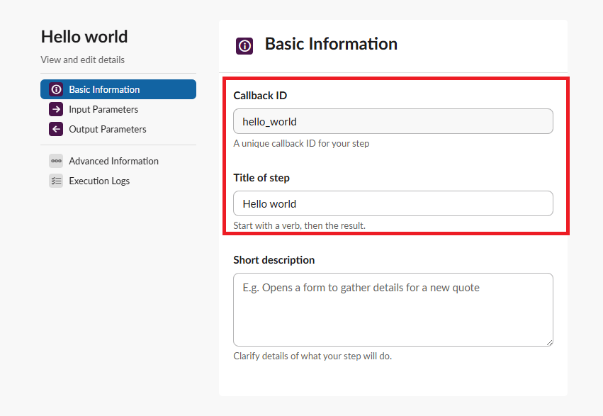Click the Advanced Information ellipsis icon

pos(56,161)
